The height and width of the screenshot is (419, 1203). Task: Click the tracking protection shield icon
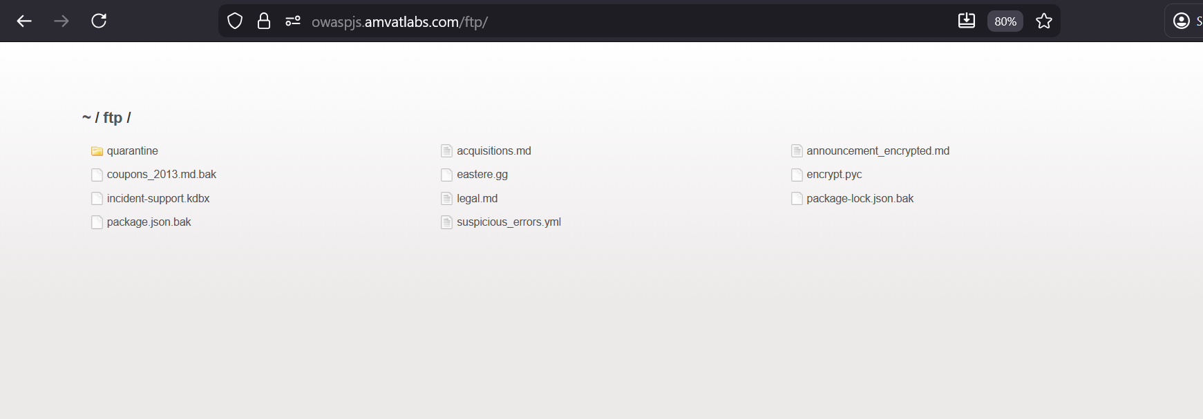coord(235,21)
